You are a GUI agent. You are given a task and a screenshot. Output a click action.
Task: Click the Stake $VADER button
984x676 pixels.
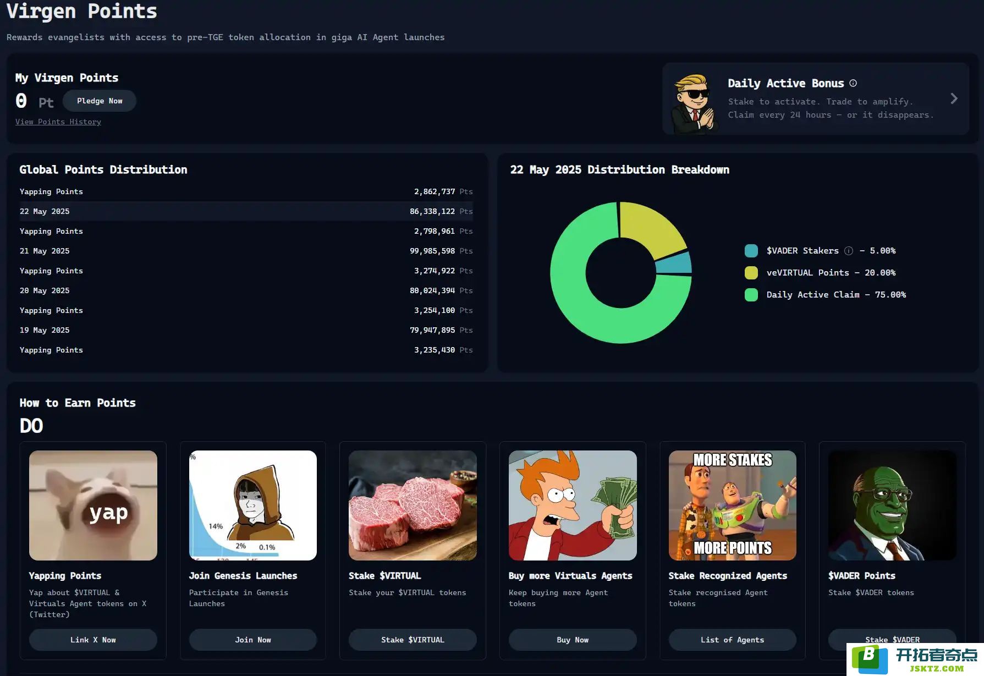click(892, 639)
